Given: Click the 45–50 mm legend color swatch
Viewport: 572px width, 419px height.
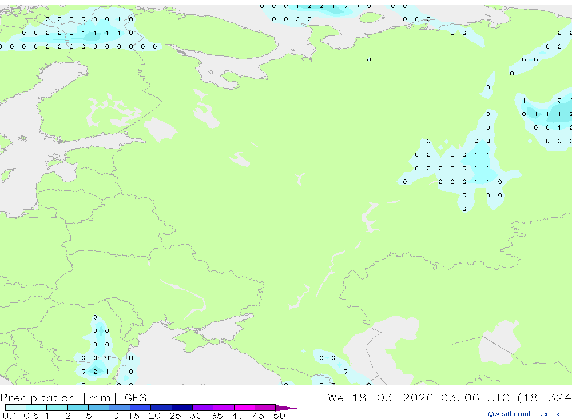Looking at the screenshot, I should pyautogui.click(x=265, y=408).
